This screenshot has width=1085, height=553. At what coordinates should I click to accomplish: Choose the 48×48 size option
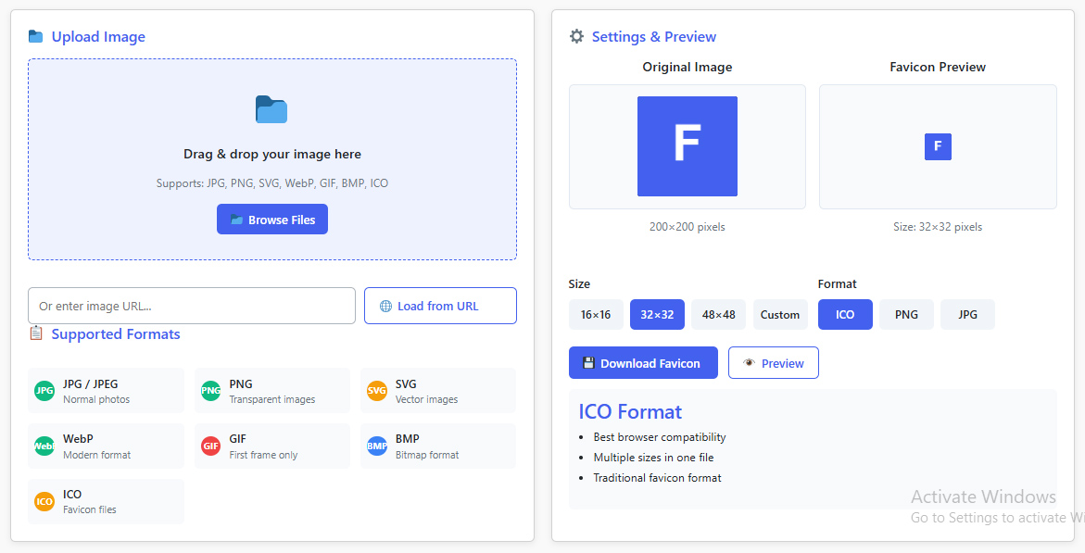718,314
